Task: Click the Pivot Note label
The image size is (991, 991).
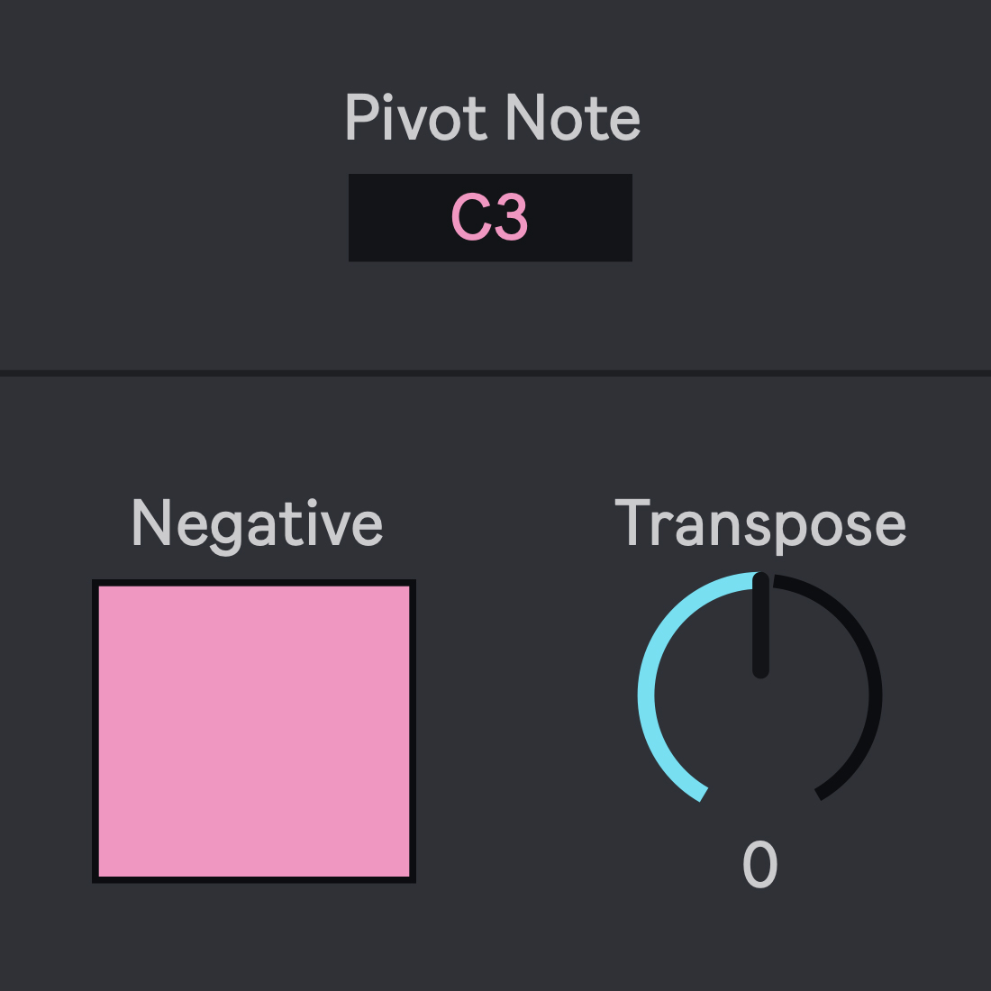Action: [x=492, y=118]
